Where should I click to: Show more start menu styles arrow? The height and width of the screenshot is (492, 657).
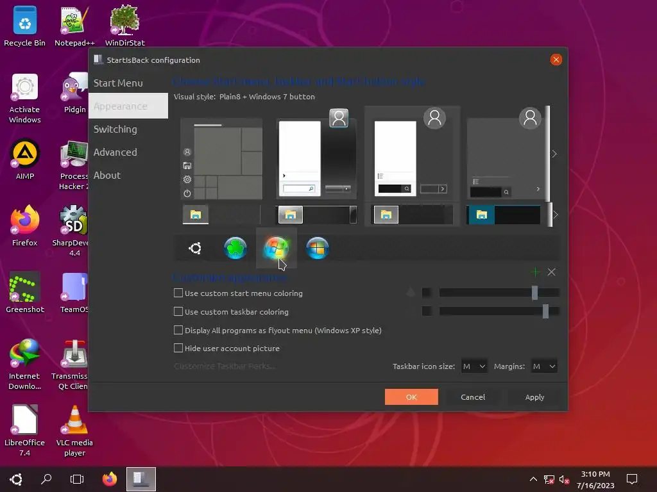tap(554, 154)
